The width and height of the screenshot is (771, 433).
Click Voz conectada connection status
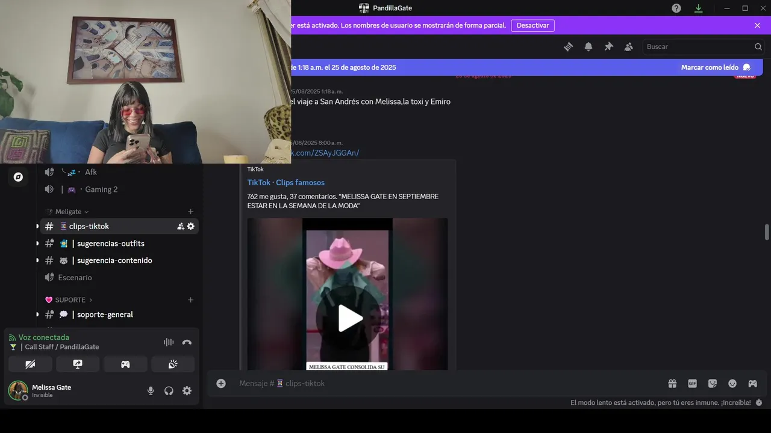tap(43, 337)
